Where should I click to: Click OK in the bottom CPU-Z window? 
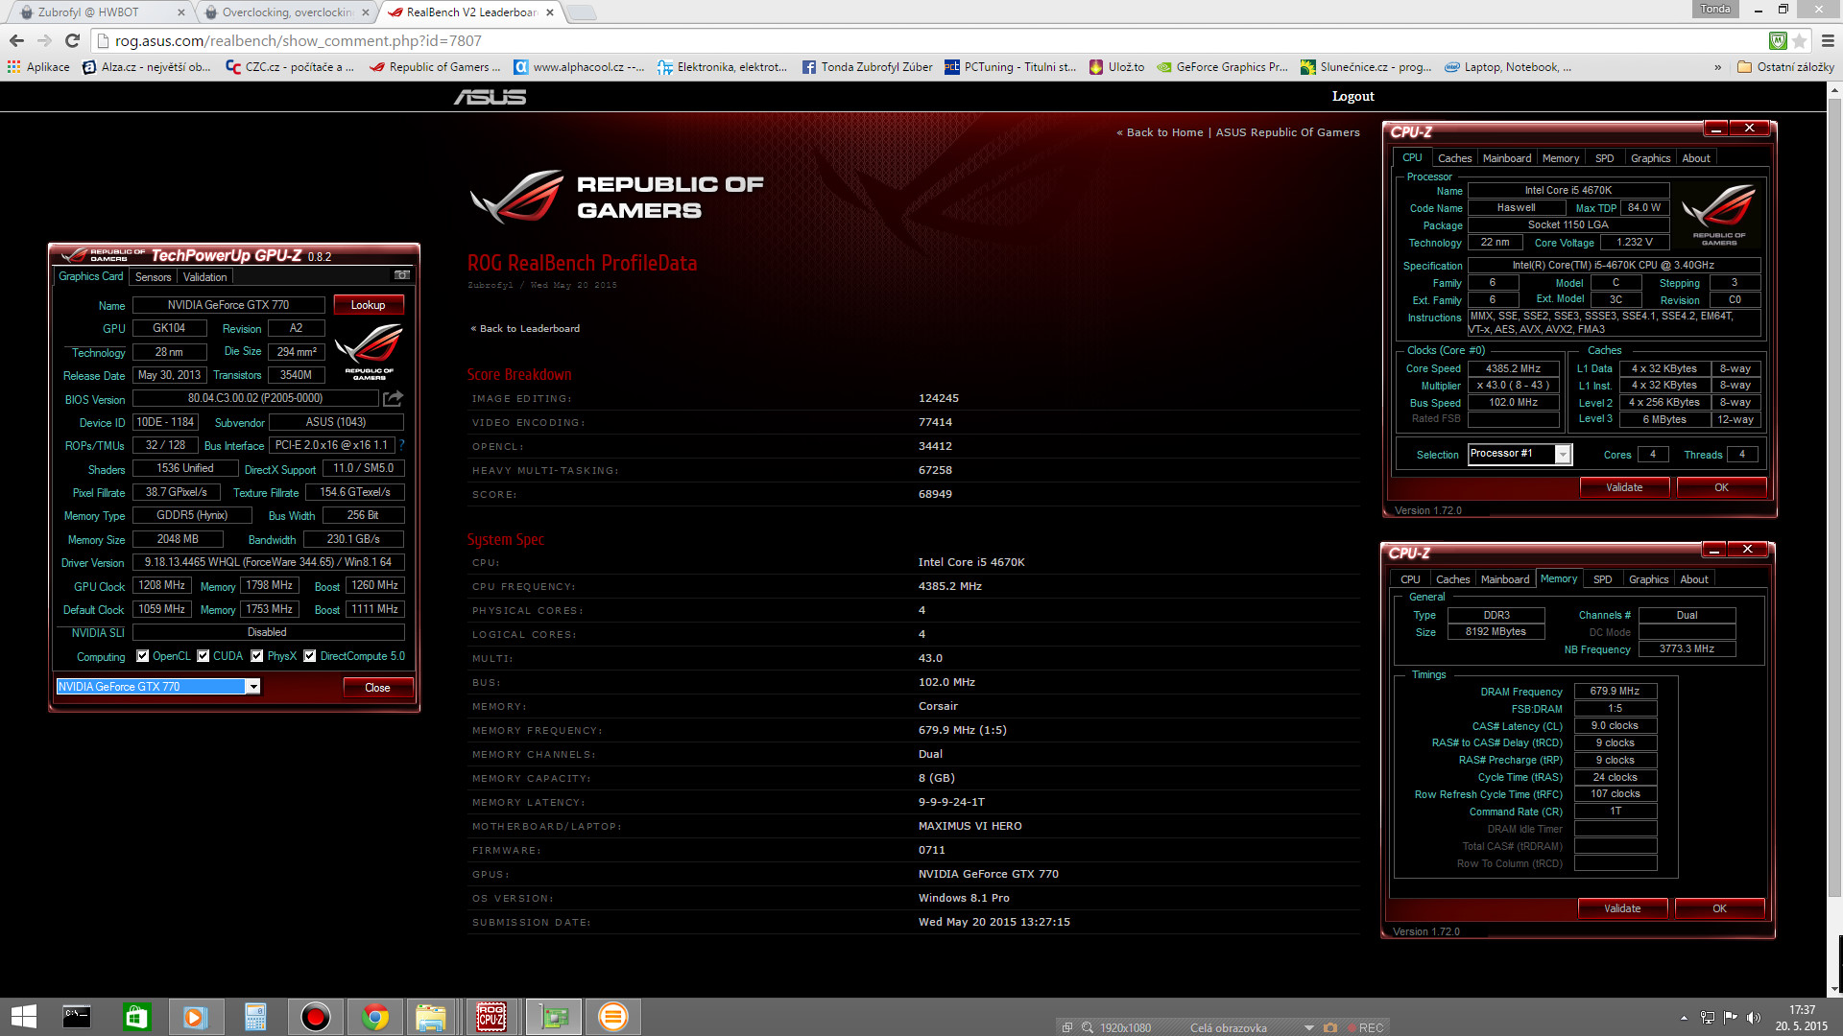1719,908
